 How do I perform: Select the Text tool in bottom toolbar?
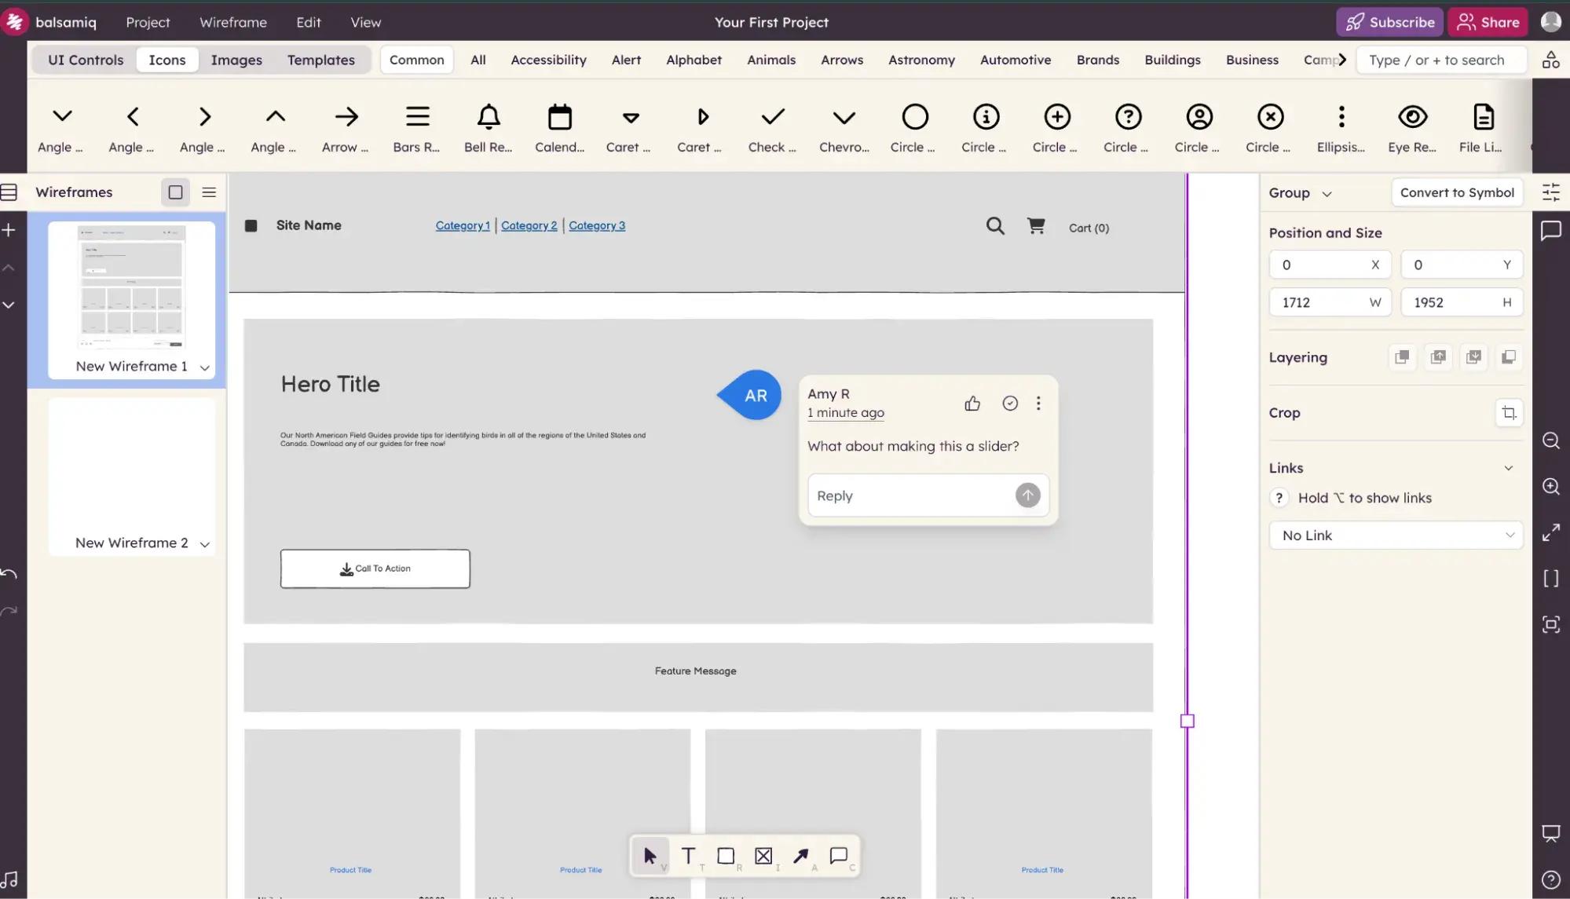pos(688,856)
